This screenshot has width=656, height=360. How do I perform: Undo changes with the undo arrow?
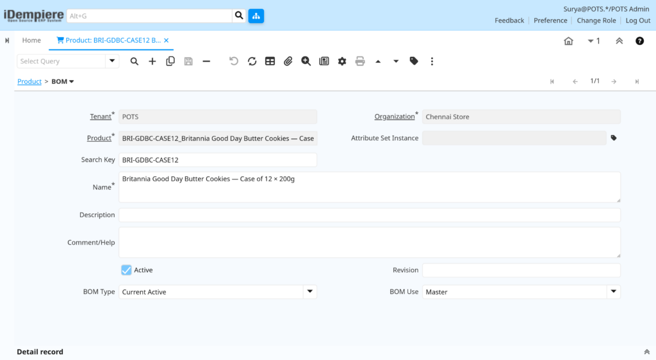pos(234,61)
